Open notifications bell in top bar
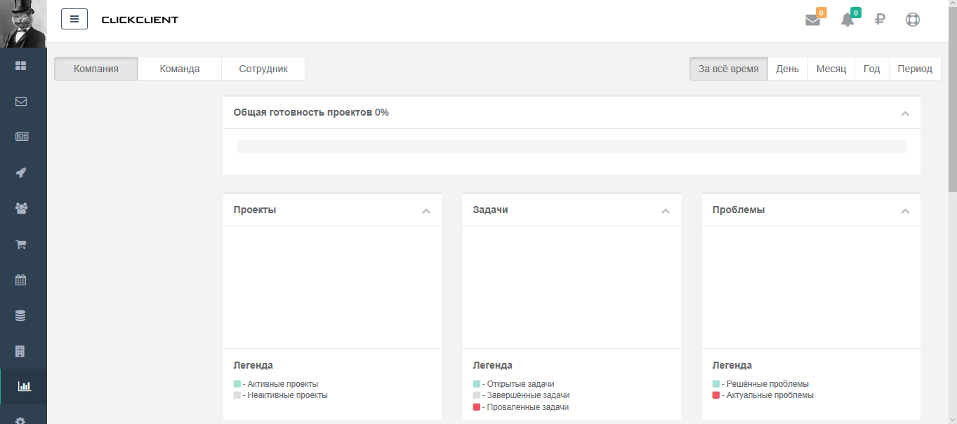Image resolution: width=957 pixels, height=424 pixels. [x=847, y=20]
